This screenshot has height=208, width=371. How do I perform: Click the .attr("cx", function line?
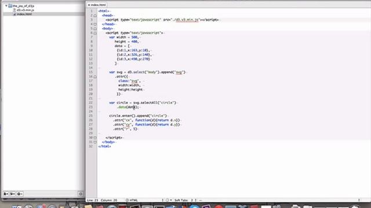147,120
